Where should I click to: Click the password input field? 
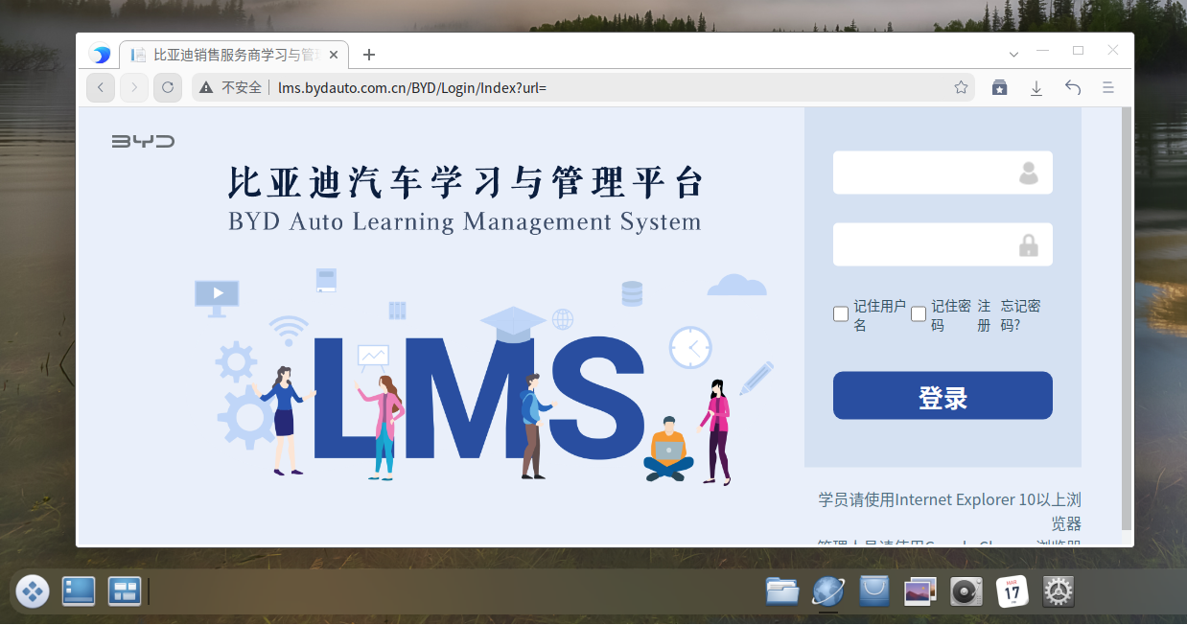(943, 244)
